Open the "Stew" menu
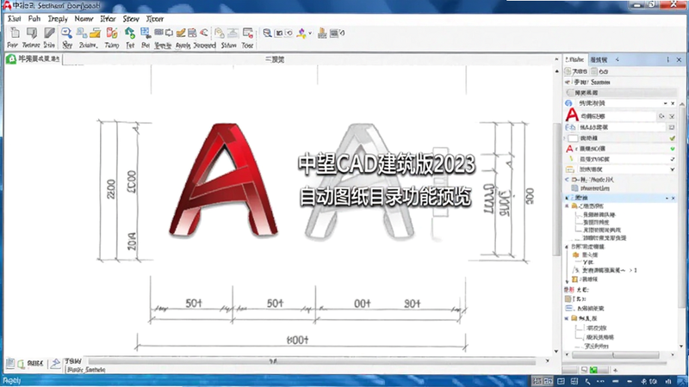This screenshot has height=387, width=689. [x=131, y=18]
